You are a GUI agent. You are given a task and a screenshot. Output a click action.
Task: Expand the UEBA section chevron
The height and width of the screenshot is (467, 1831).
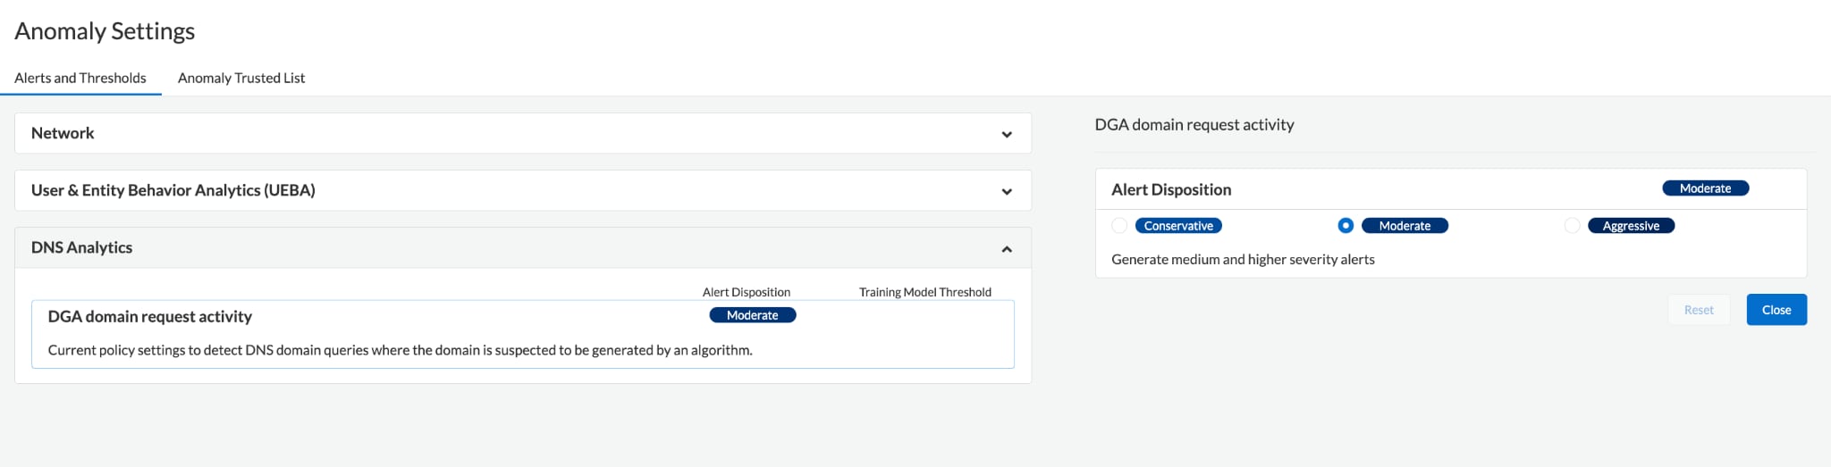click(x=1007, y=191)
